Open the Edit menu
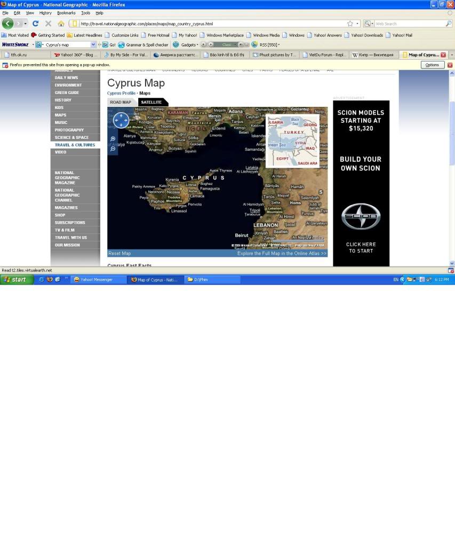This screenshot has width=455, height=547. [17, 13]
